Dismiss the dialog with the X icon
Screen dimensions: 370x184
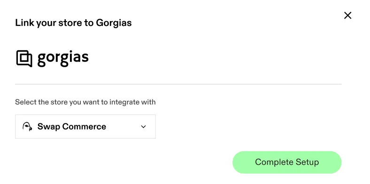(x=347, y=15)
